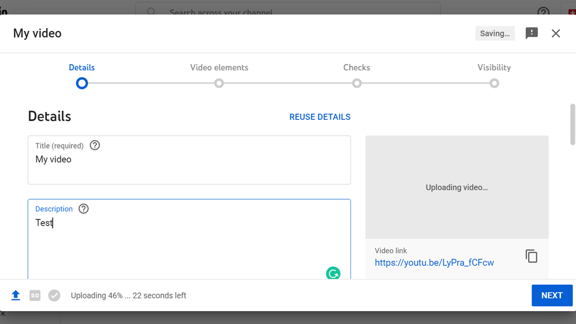Click the checks complete checkmark icon
Screen dimensions: 576x324
[x=54, y=295]
